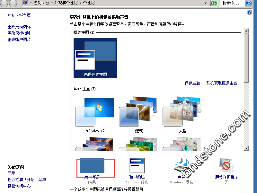This screenshot has width=257, height=193.
Task: Click the green refresh button in address bar
Action: (x=214, y=3)
